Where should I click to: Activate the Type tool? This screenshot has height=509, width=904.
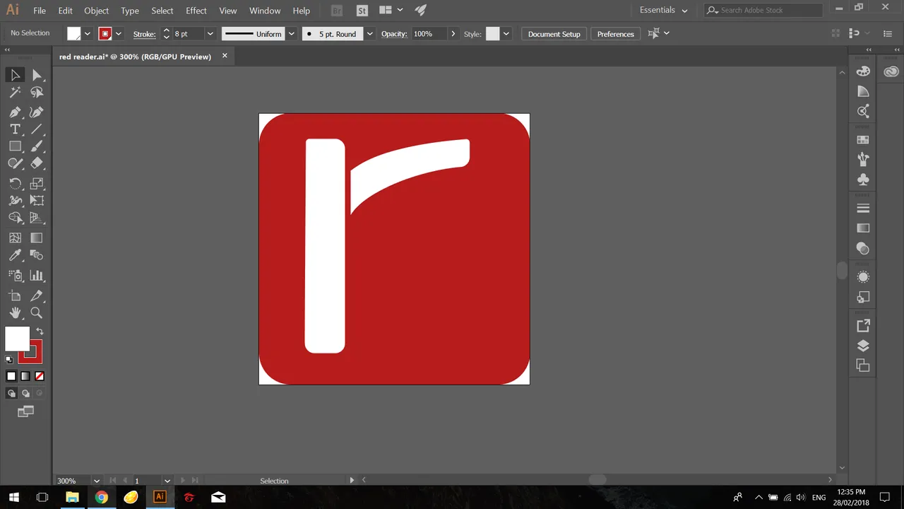[x=15, y=129]
